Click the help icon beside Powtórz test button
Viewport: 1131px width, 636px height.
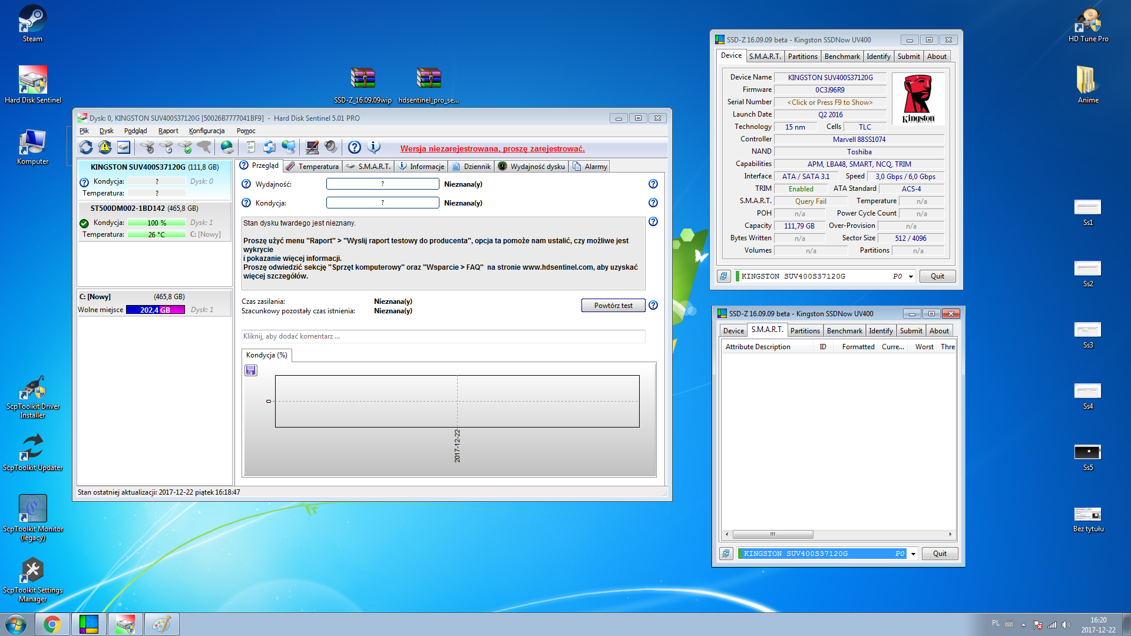tap(653, 305)
